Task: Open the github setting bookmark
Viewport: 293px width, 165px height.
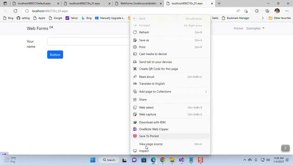Action: tap(23, 18)
